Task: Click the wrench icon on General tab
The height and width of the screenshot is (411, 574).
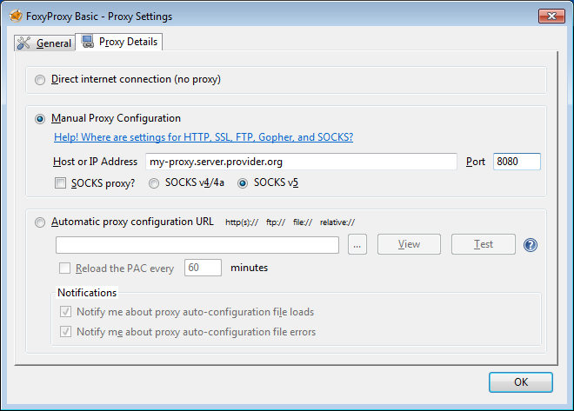Action: [x=23, y=43]
